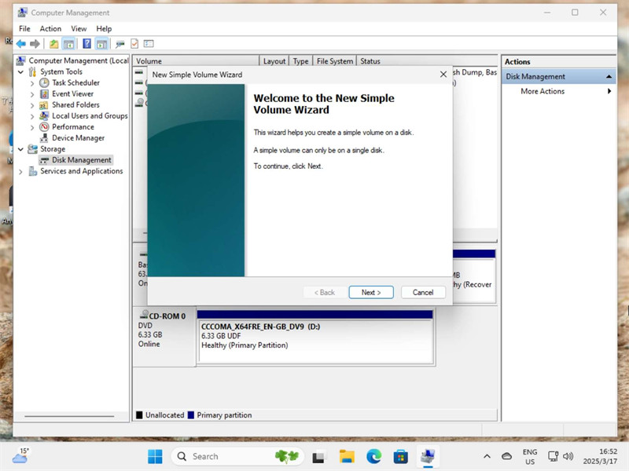Open the Help menu
The height and width of the screenshot is (471, 629).
pyautogui.click(x=104, y=29)
